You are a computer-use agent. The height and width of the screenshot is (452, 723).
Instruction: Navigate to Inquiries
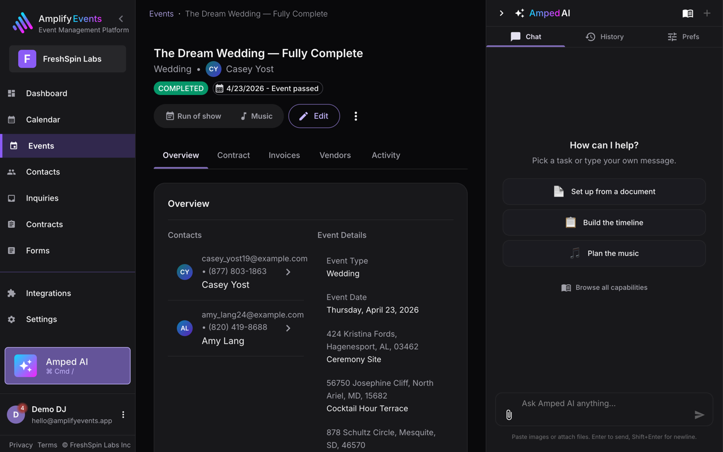pyautogui.click(x=68, y=198)
